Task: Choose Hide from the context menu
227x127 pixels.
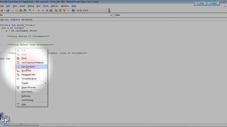Action: click(32, 104)
